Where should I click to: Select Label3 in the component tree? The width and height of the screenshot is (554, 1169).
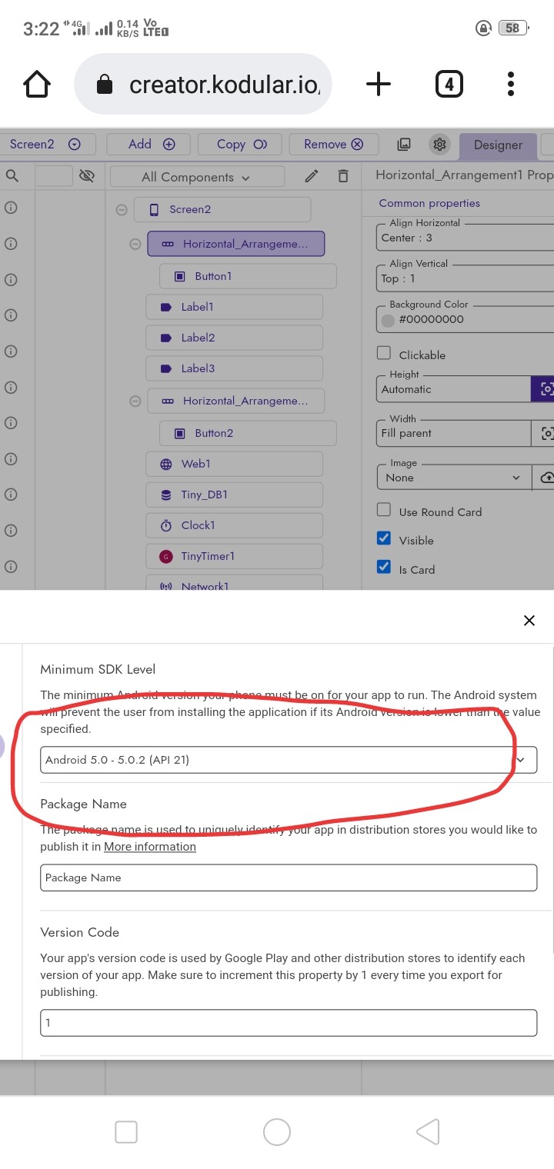[234, 368]
